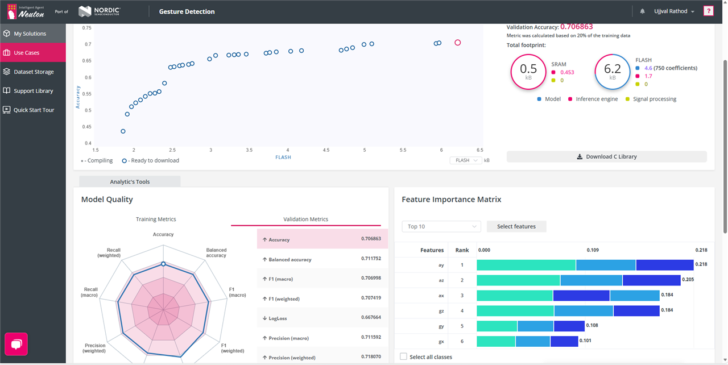Viewport: 728px width, 365px height.
Task: Open the chat support bubble
Action: [16, 344]
